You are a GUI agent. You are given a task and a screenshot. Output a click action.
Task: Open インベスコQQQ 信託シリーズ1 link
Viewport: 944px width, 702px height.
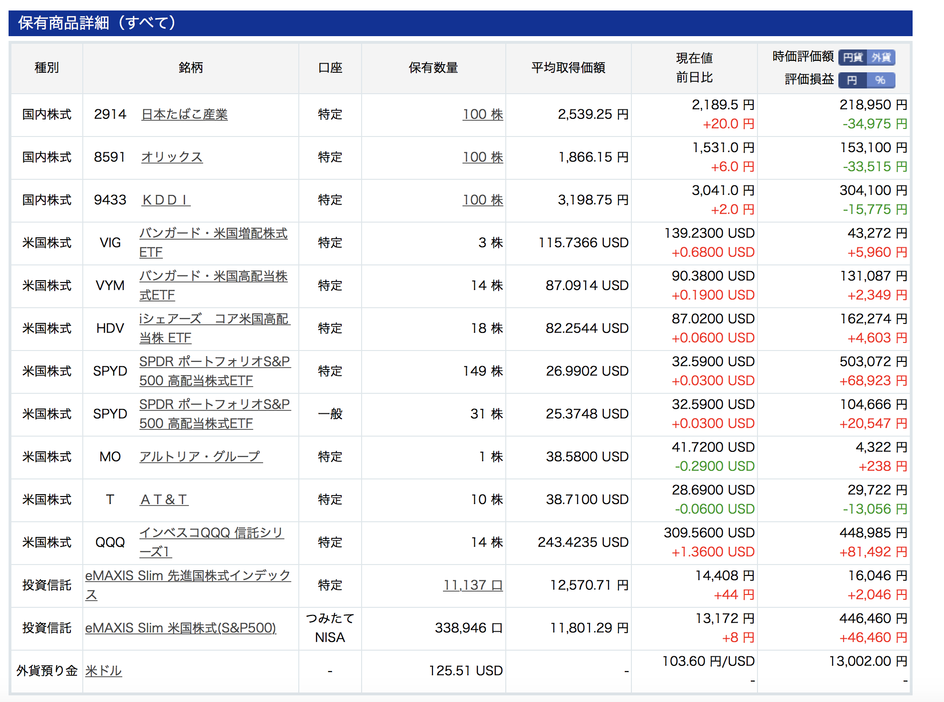coord(211,542)
